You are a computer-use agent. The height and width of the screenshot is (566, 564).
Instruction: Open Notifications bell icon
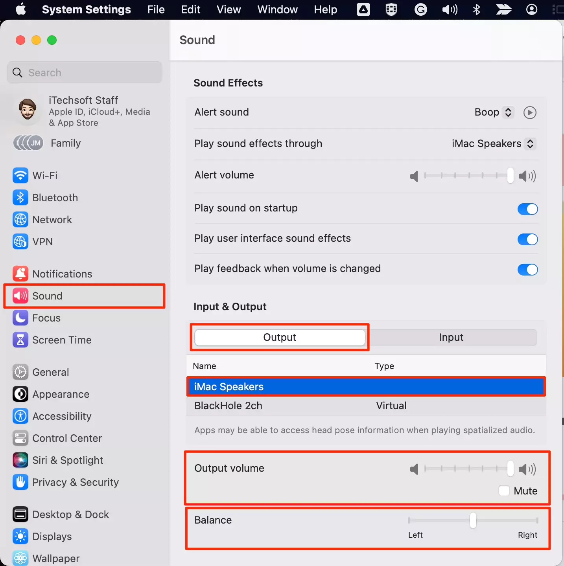point(20,274)
